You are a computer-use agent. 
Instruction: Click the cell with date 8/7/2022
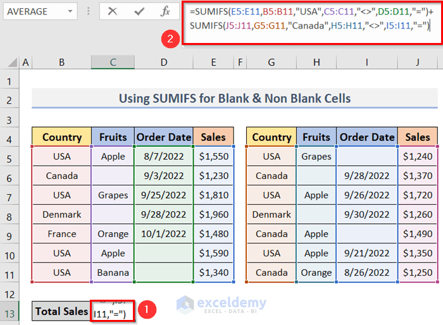164,156
